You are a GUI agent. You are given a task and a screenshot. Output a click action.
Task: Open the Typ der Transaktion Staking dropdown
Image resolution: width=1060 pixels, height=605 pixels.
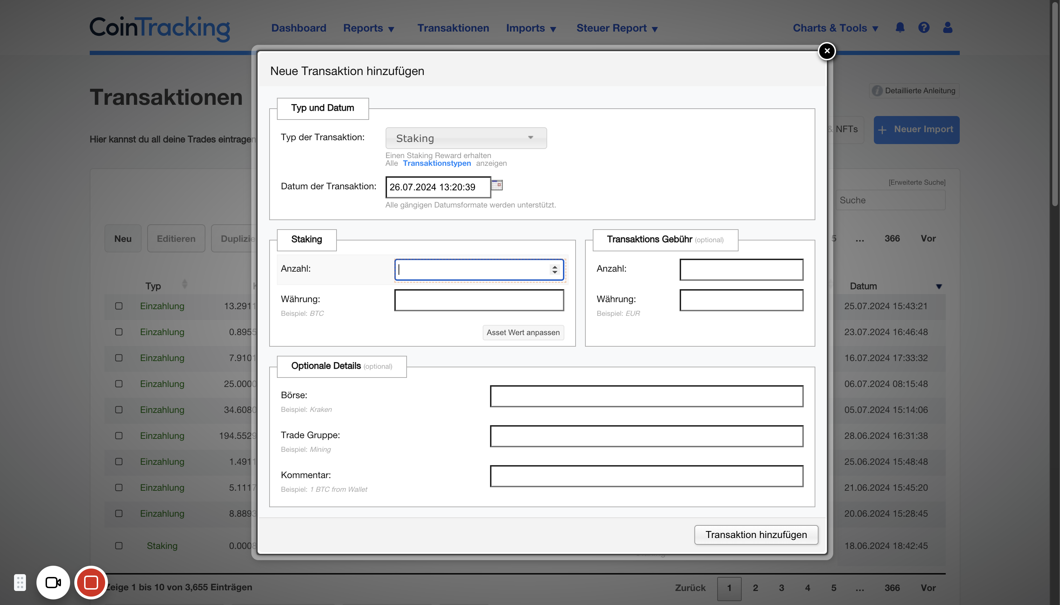[x=466, y=138]
